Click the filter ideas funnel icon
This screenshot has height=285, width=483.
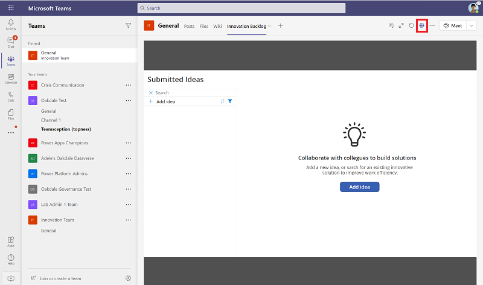click(x=230, y=101)
